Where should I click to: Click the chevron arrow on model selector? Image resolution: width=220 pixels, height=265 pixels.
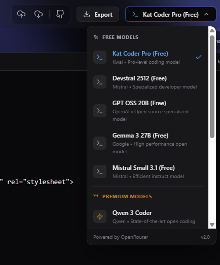pyautogui.click(x=206, y=14)
